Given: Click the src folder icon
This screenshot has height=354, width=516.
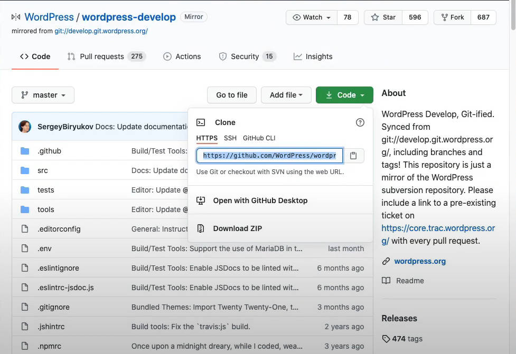Looking at the screenshot, I should (x=24, y=170).
